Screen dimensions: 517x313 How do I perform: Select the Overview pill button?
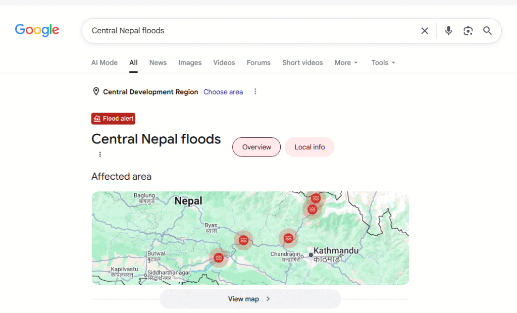point(256,147)
